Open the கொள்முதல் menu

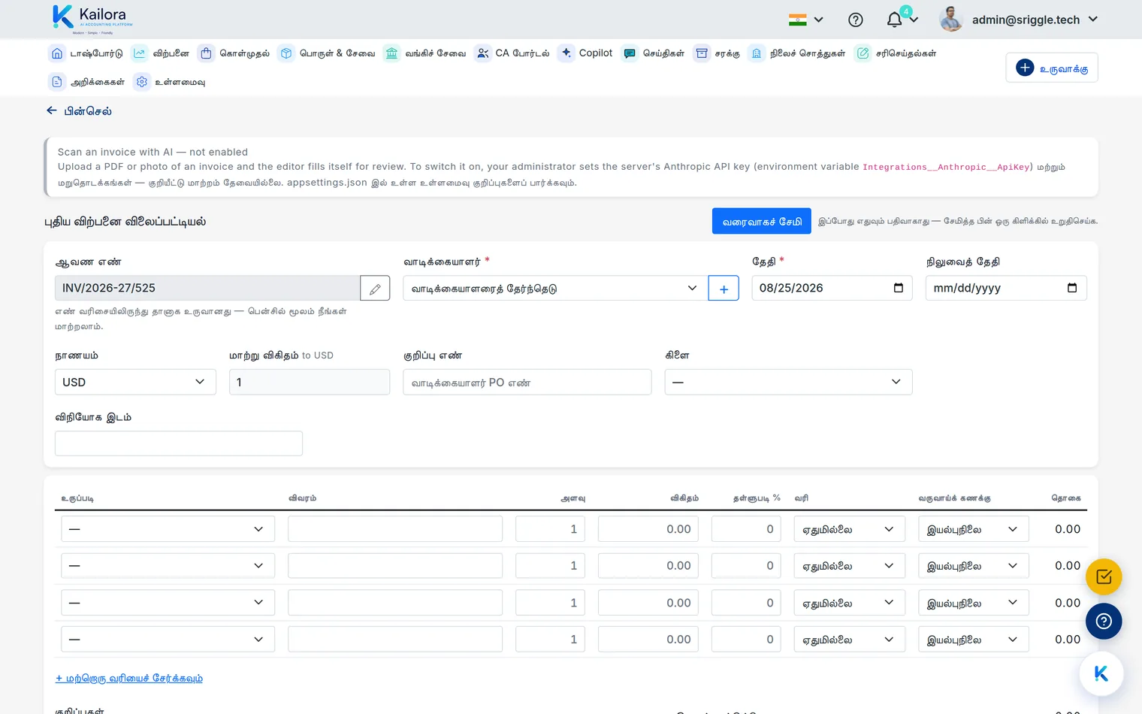click(234, 53)
